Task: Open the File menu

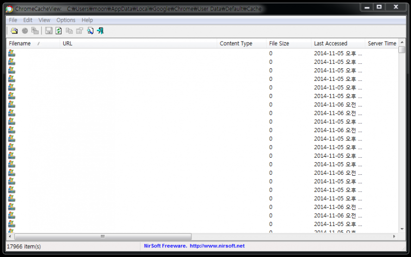Action: click(13, 20)
